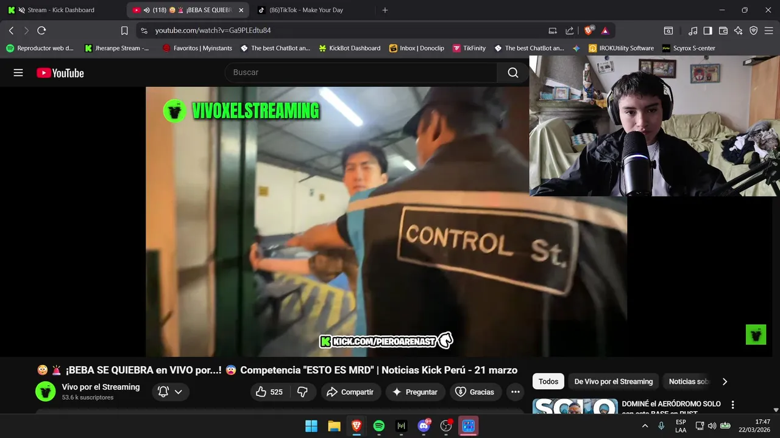Viewport: 780px width, 438px height.
Task: Open OBS Studio from the taskbar
Action: 446,426
